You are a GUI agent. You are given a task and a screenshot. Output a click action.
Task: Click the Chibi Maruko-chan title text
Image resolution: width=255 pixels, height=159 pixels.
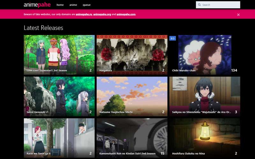184,70
